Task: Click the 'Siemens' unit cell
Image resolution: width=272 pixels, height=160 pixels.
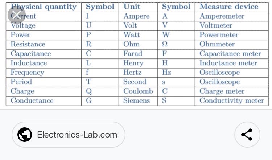Action: pyautogui.click(x=136, y=101)
